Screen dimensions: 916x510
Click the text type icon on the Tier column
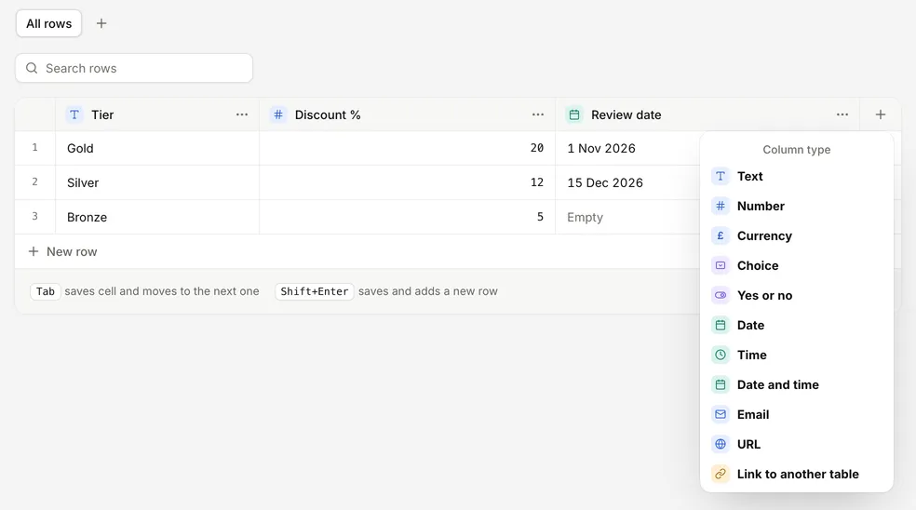(x=74, y=114)
